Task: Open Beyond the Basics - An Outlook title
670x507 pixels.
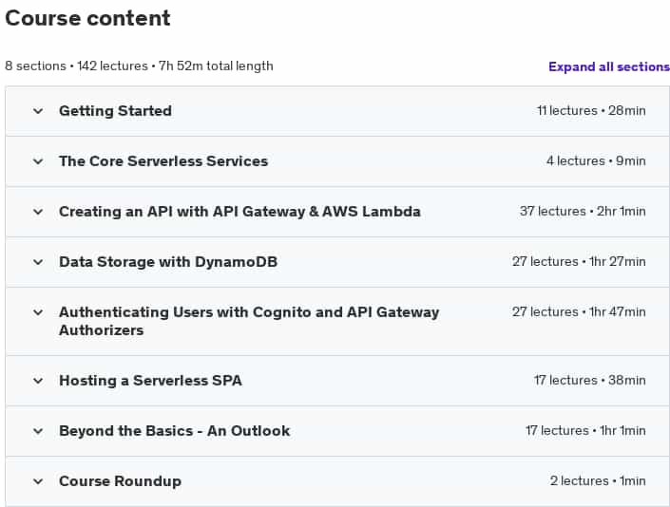Action: tap(174, 431)
